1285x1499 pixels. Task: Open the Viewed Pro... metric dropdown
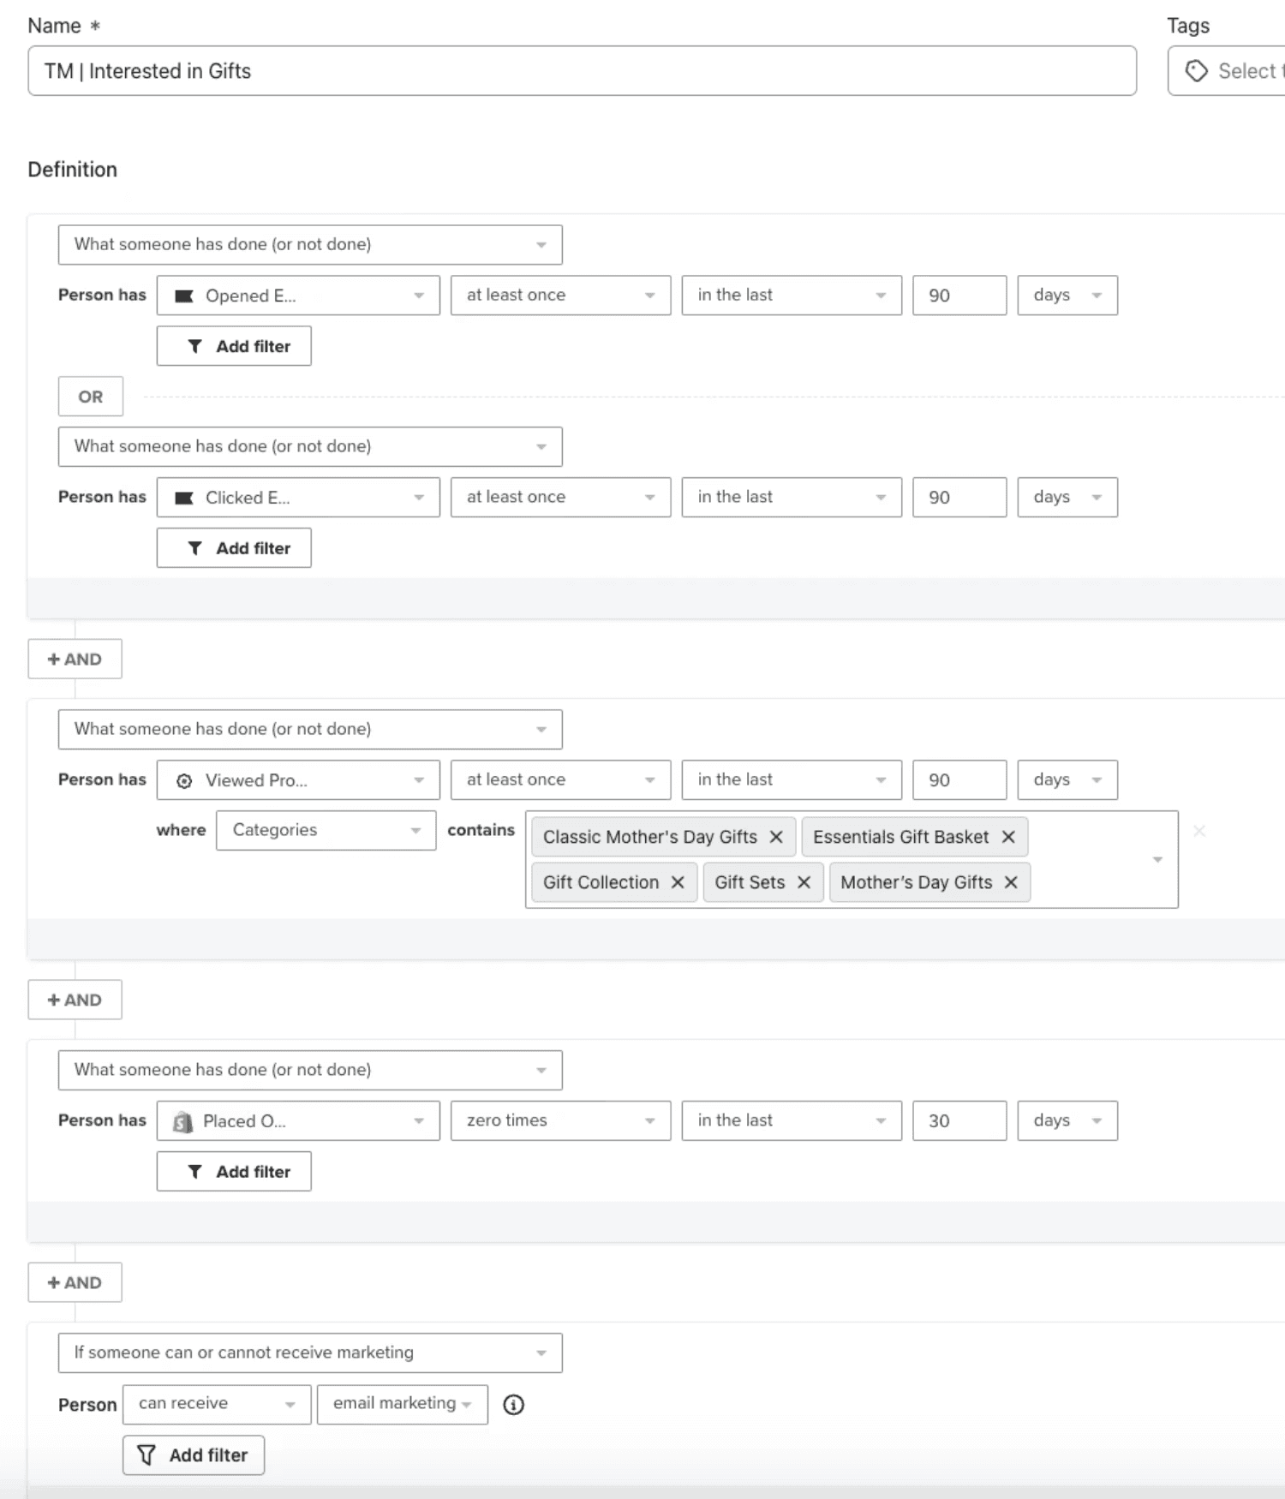(298, 780)
